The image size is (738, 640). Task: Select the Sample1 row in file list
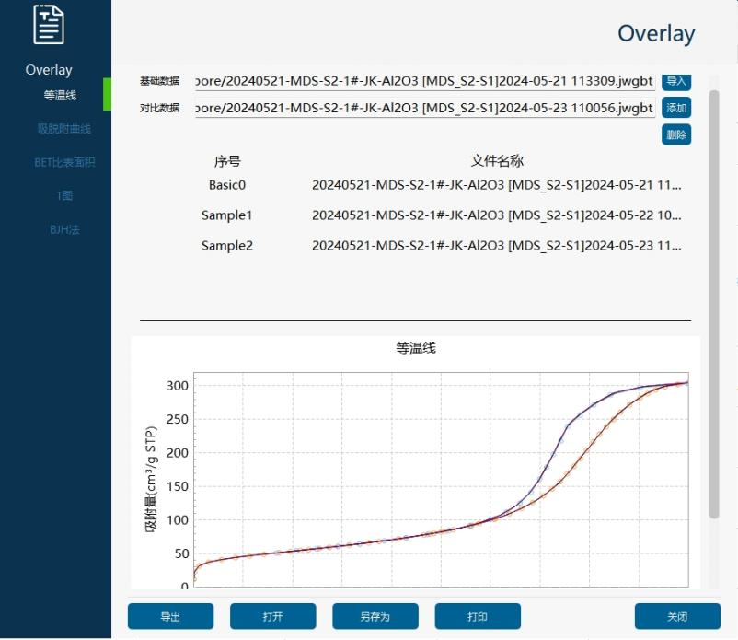point(443,215)
